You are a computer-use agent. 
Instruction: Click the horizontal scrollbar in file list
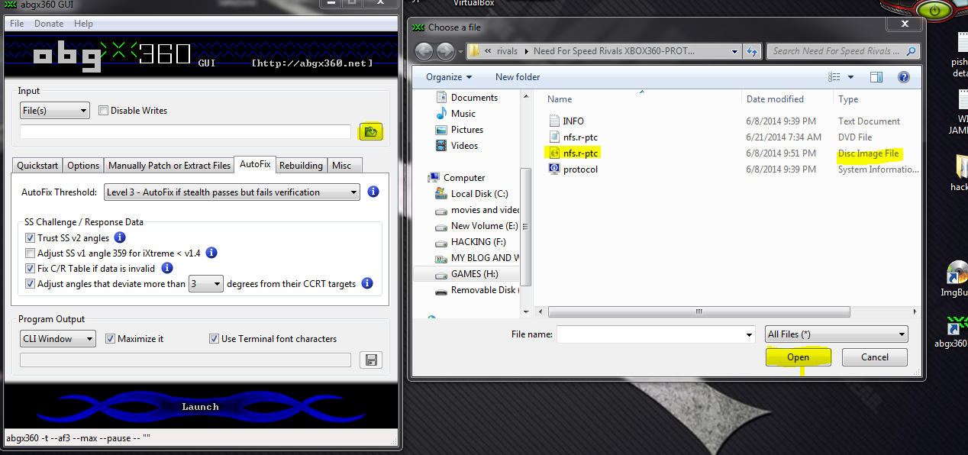699,311
